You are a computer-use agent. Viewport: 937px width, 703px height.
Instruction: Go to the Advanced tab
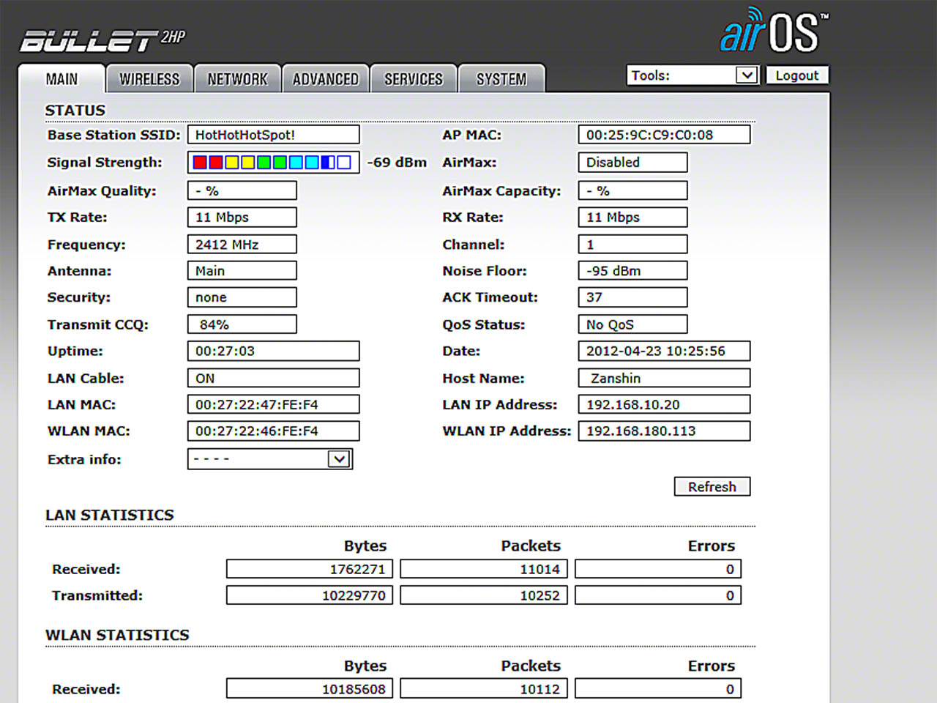(x=326, y=79)
